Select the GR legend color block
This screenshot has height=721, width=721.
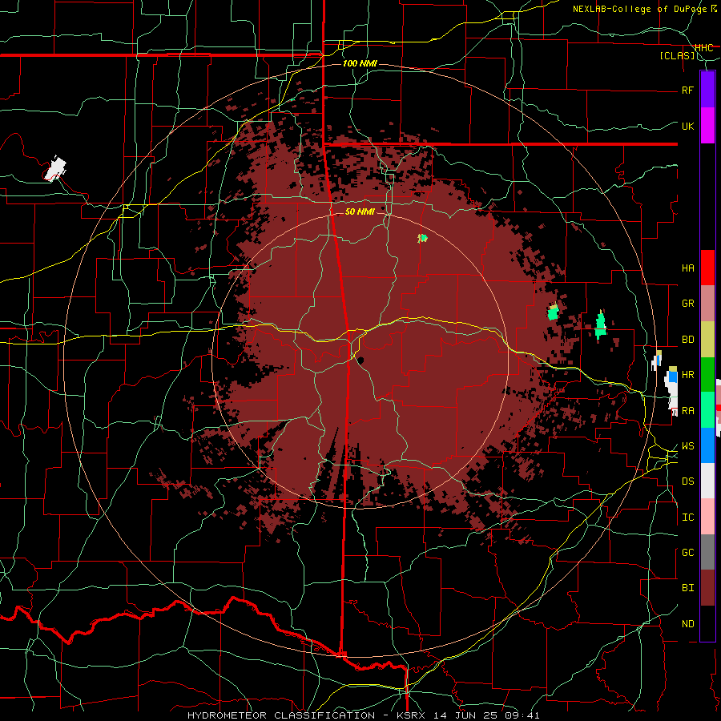pos(707,304)
